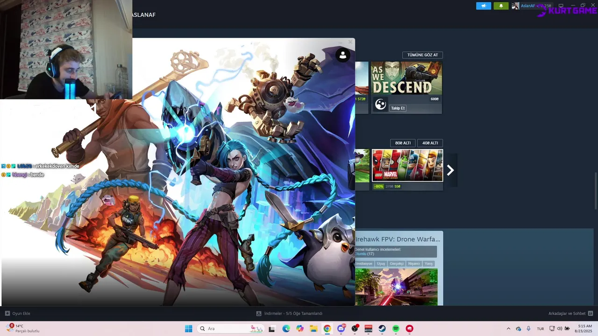Click Oyun Ekle label
The image size is (598, 336).
click(x=21, y=314)
